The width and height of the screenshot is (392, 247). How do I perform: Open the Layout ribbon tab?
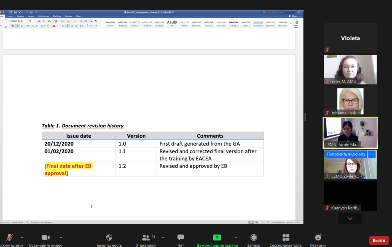31,16
